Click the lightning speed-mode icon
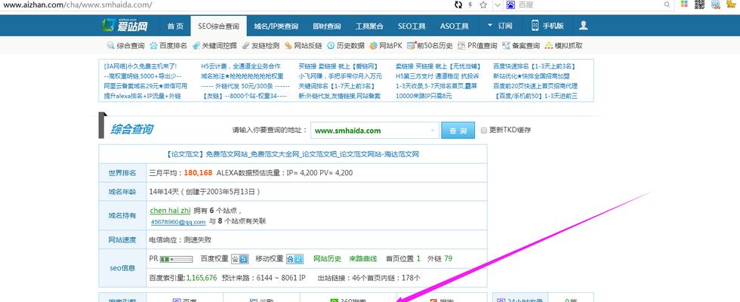740x302 pixels. (470, 5)
